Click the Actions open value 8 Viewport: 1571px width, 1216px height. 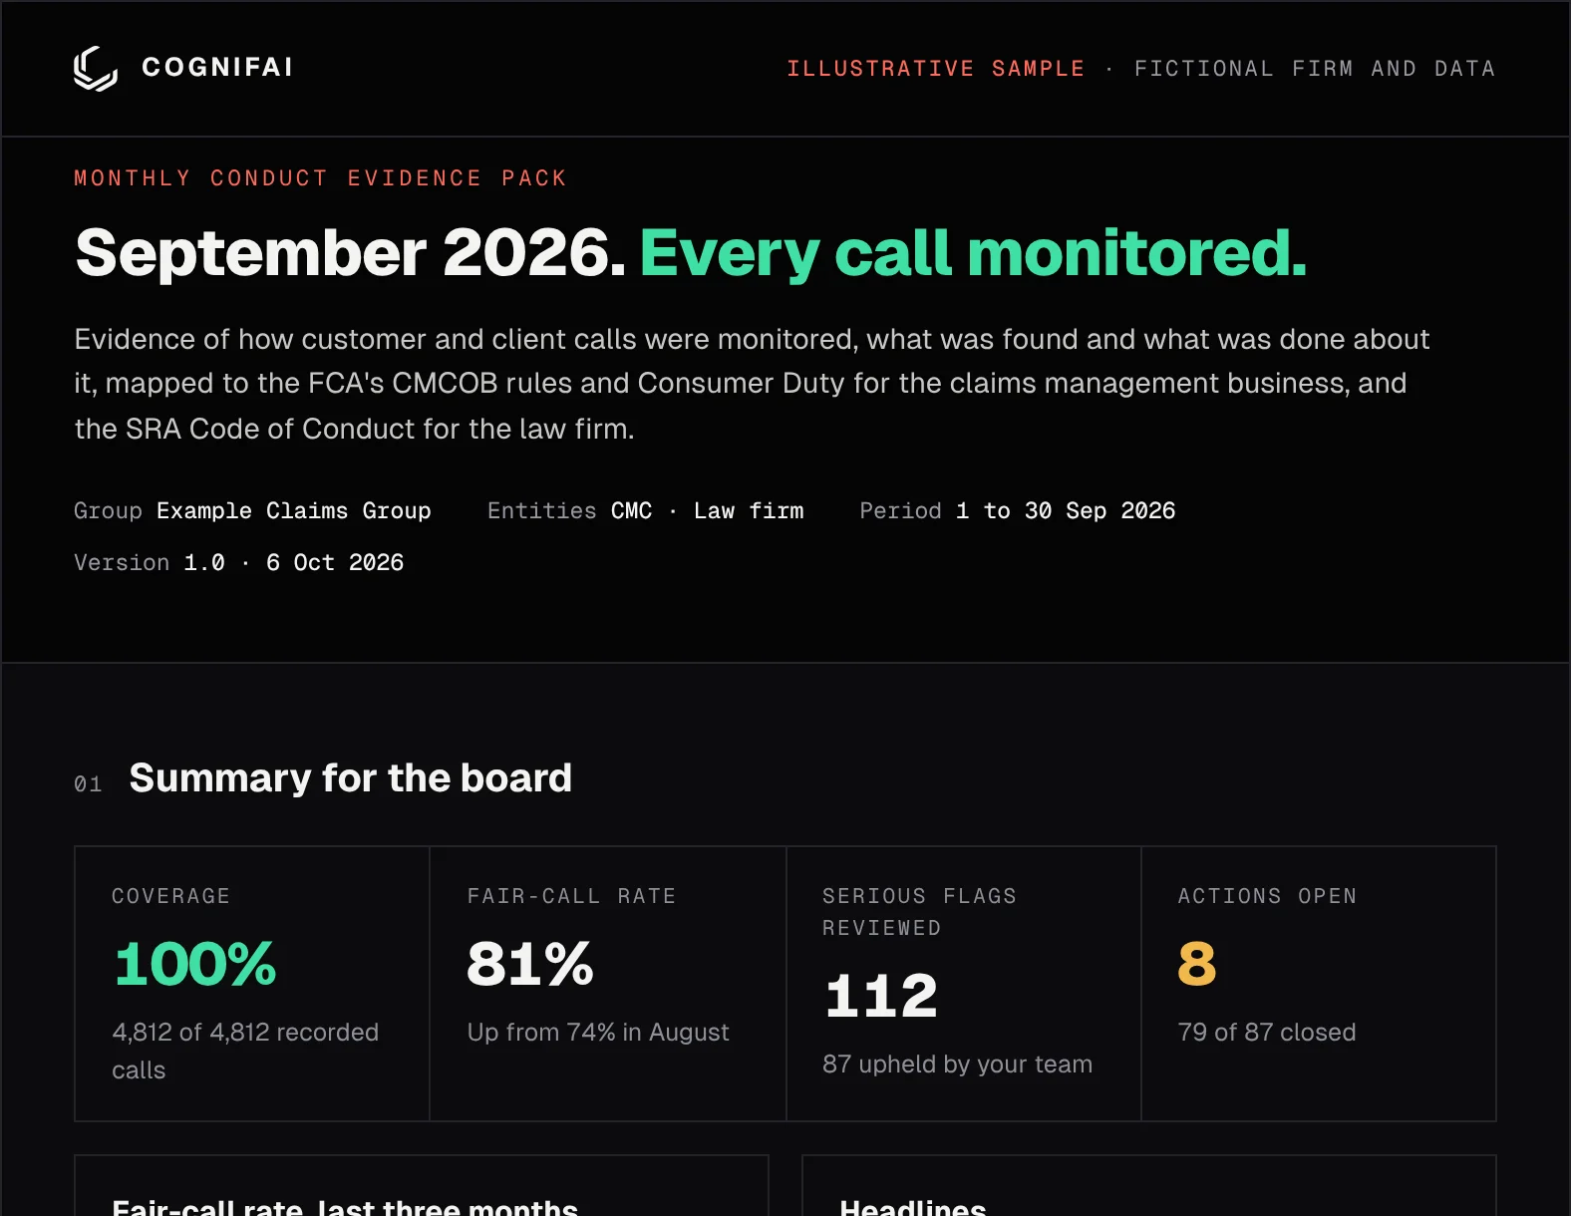point(1197,964)
